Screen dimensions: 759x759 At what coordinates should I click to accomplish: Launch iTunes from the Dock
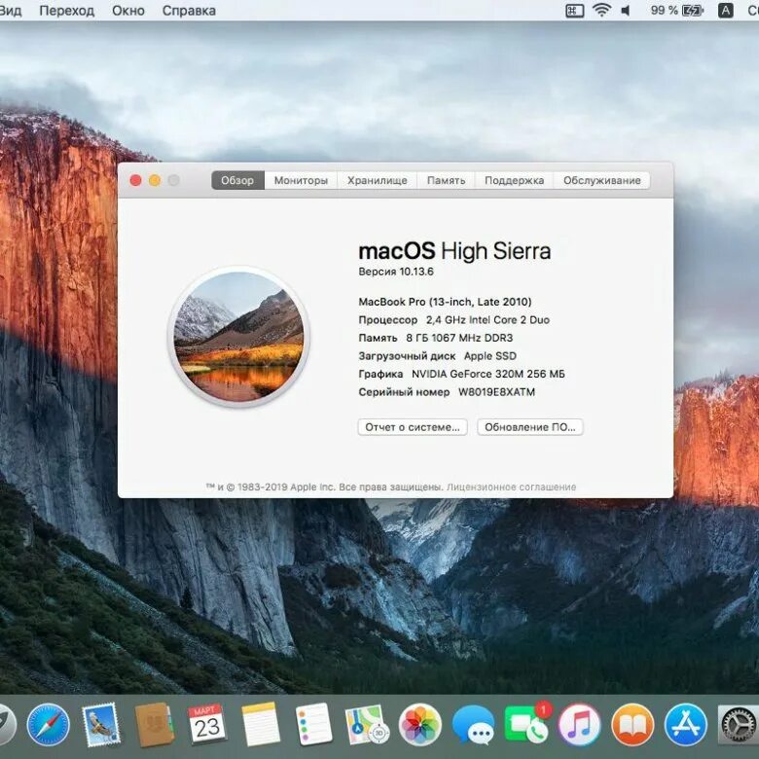pyautogui.click(x=579, y=725)
